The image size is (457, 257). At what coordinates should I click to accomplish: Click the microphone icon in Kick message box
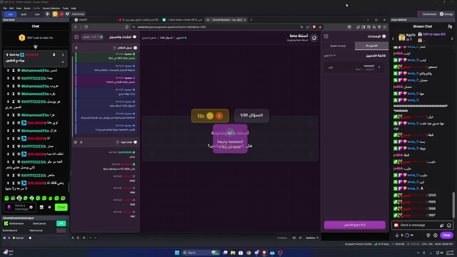[9, 207]
